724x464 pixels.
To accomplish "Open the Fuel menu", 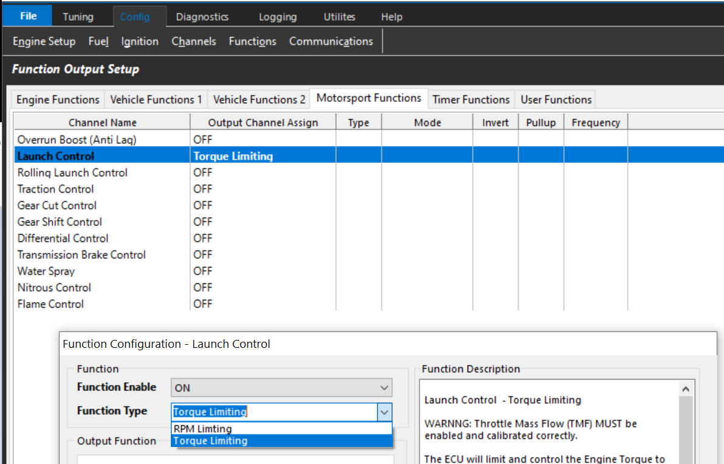I will coord(98,41).
